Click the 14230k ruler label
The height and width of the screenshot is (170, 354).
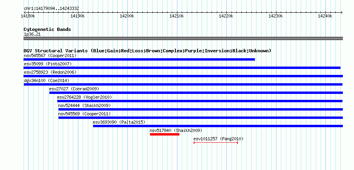tap(275, 16)
